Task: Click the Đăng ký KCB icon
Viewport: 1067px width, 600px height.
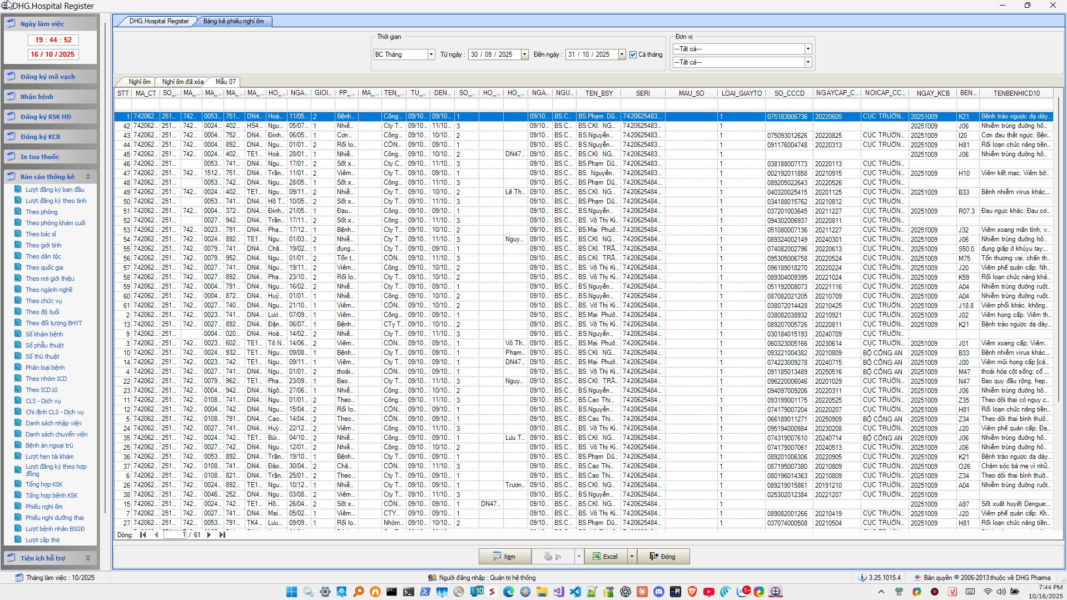Action: [x=11, y=136]
